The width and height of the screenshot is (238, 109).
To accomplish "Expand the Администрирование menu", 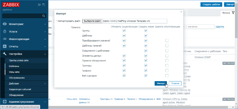I will coord(24,102).
